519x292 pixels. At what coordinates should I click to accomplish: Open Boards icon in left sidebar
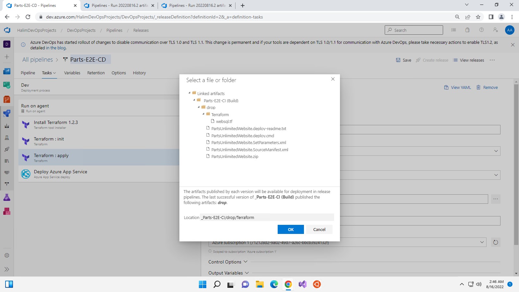(x=7, y=71)
